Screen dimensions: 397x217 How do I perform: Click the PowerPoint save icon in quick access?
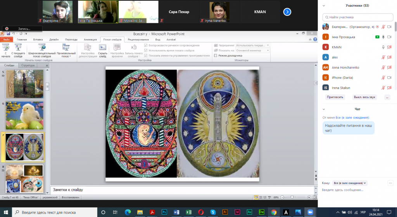tap(8, 34)
